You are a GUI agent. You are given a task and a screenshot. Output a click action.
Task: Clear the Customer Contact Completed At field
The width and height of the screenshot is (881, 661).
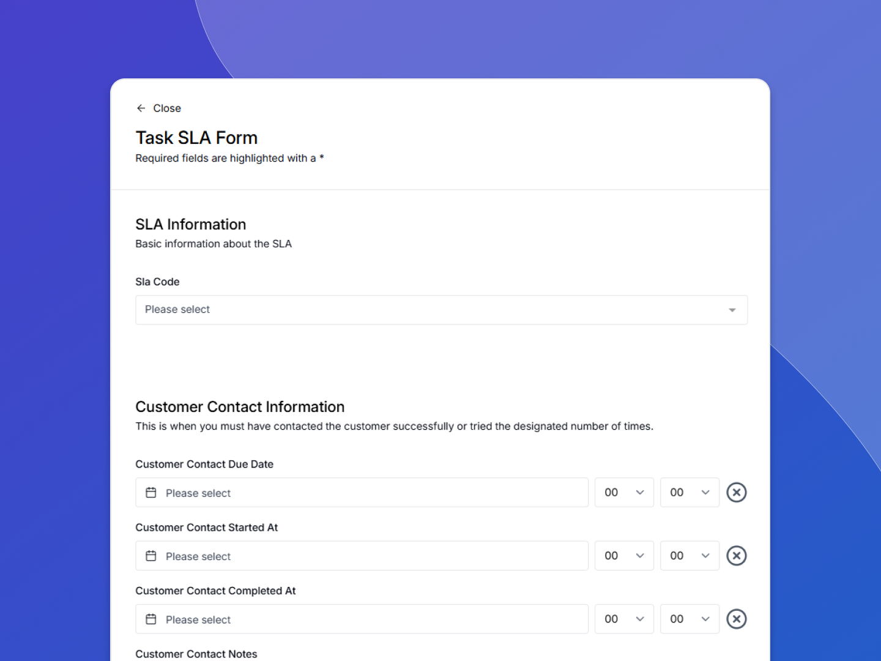737,619
